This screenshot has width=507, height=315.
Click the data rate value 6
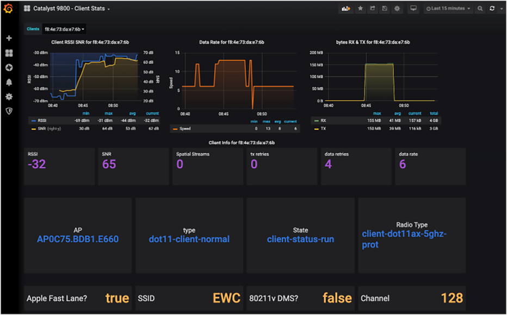(402, 164)
